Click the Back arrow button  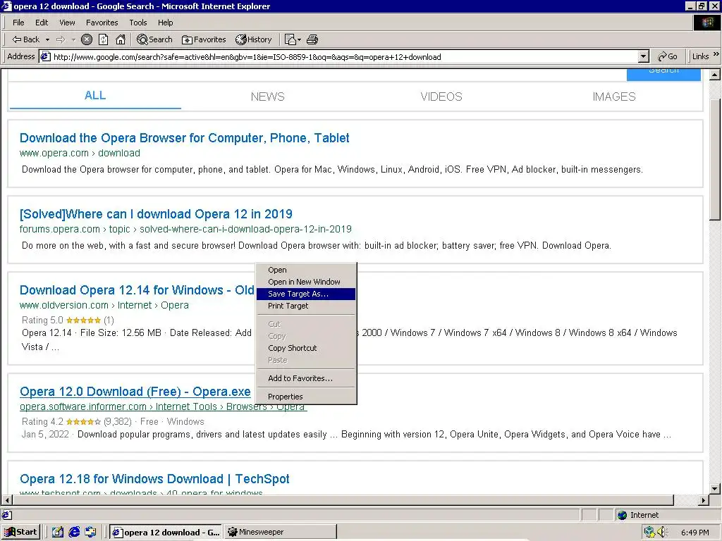26,39
